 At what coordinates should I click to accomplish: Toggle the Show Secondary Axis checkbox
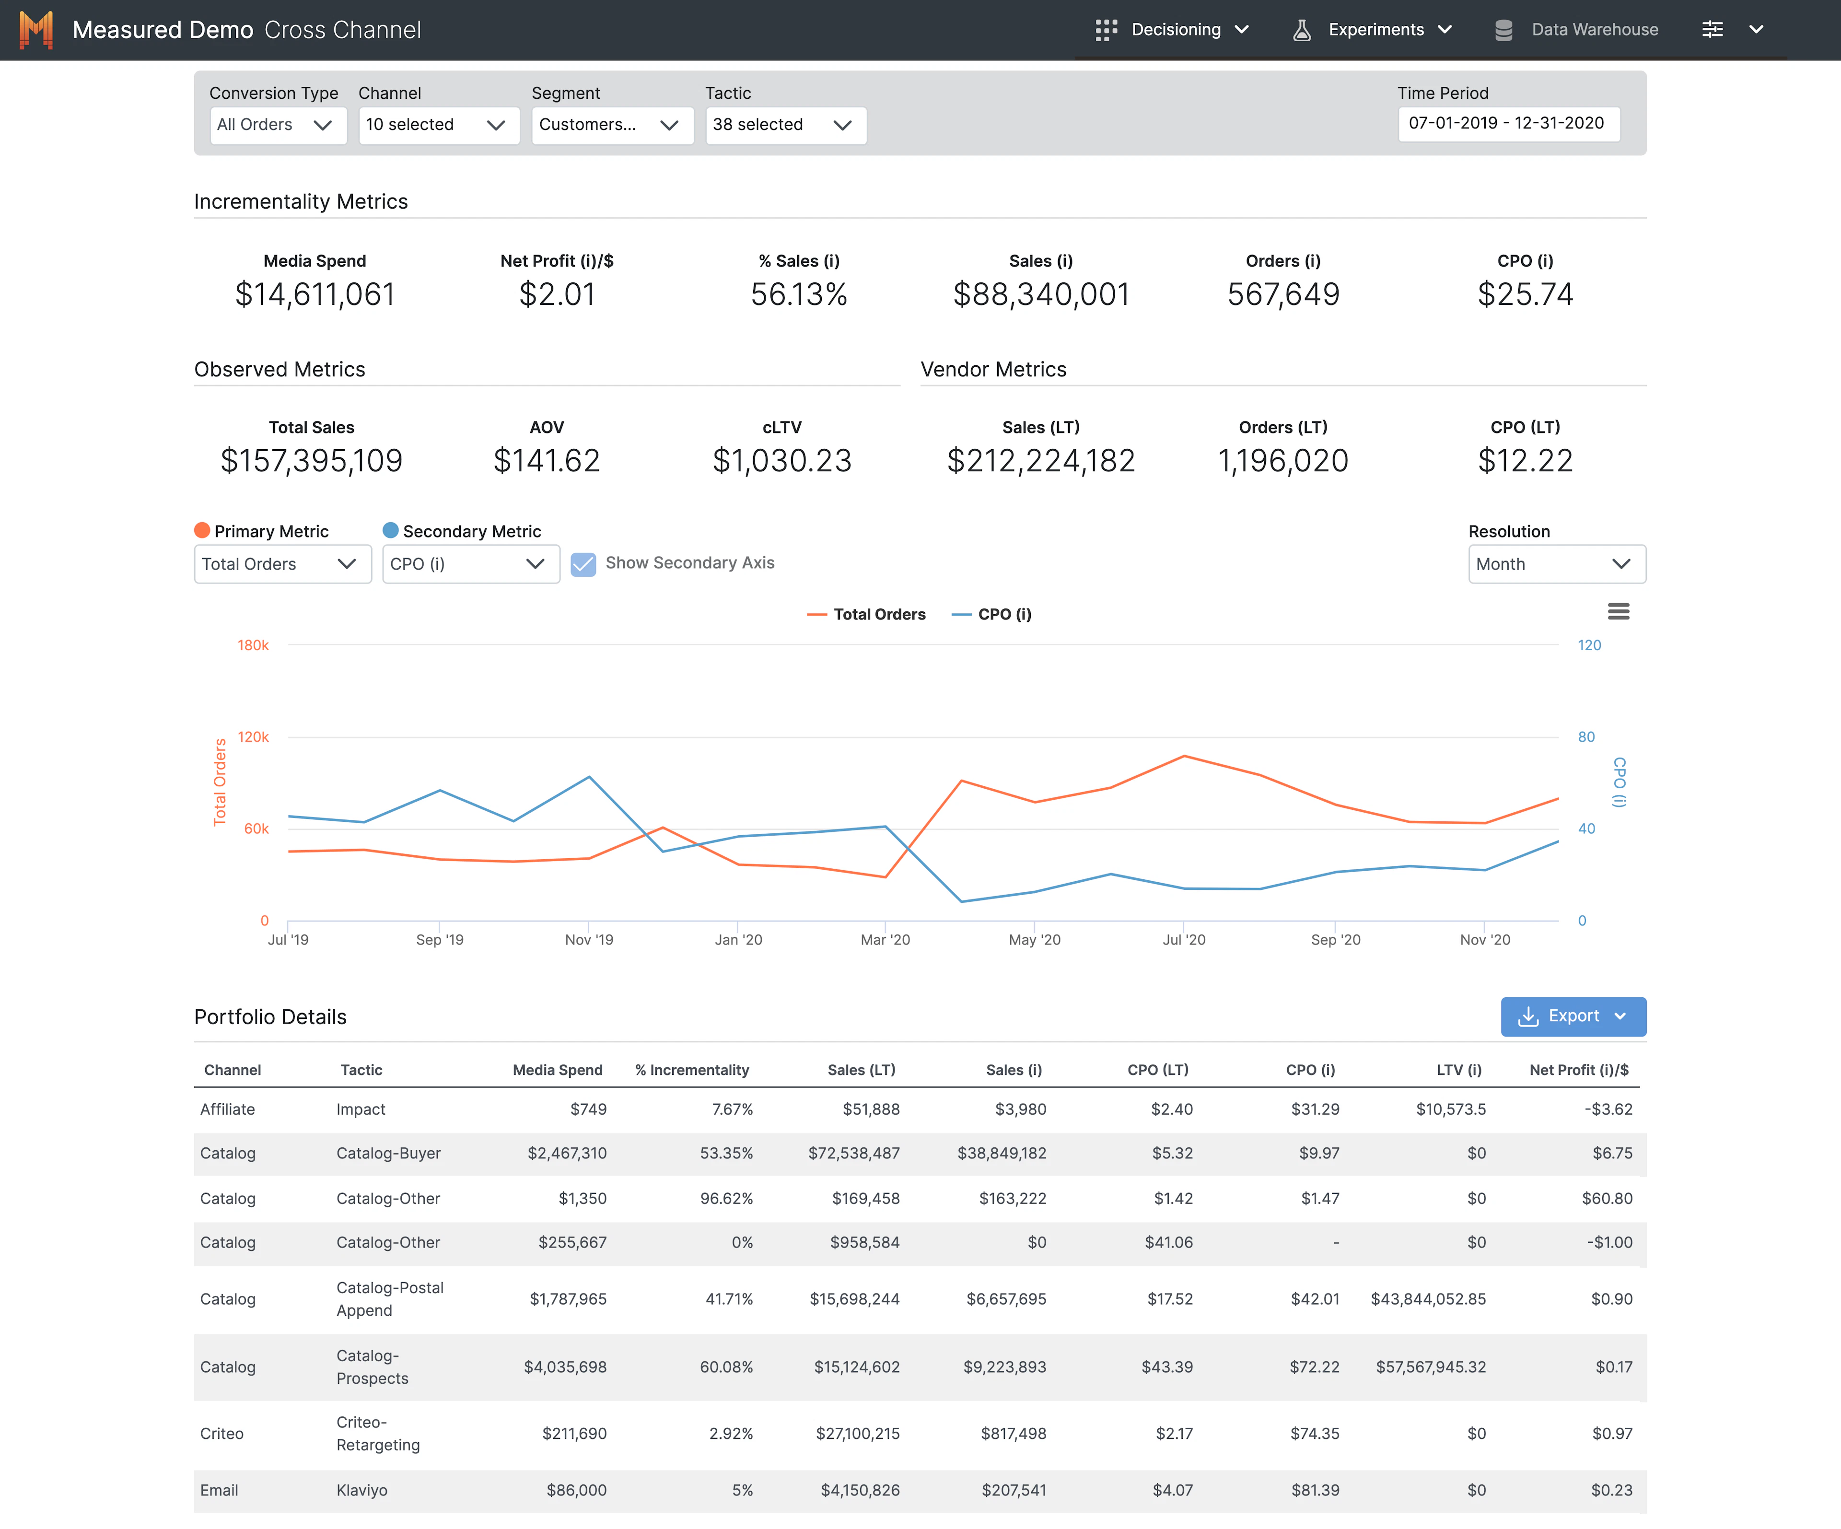tap(584, 564)
